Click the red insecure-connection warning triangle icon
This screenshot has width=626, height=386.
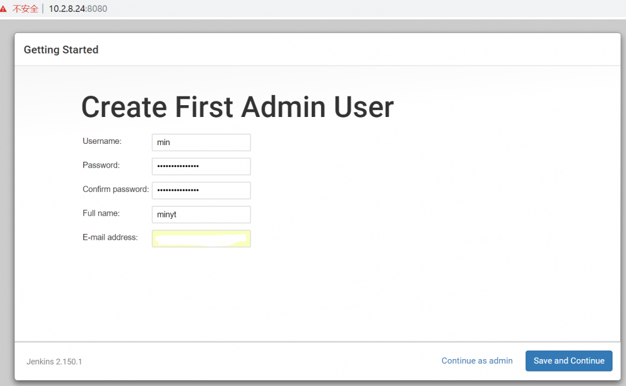(x=4, y=9)
